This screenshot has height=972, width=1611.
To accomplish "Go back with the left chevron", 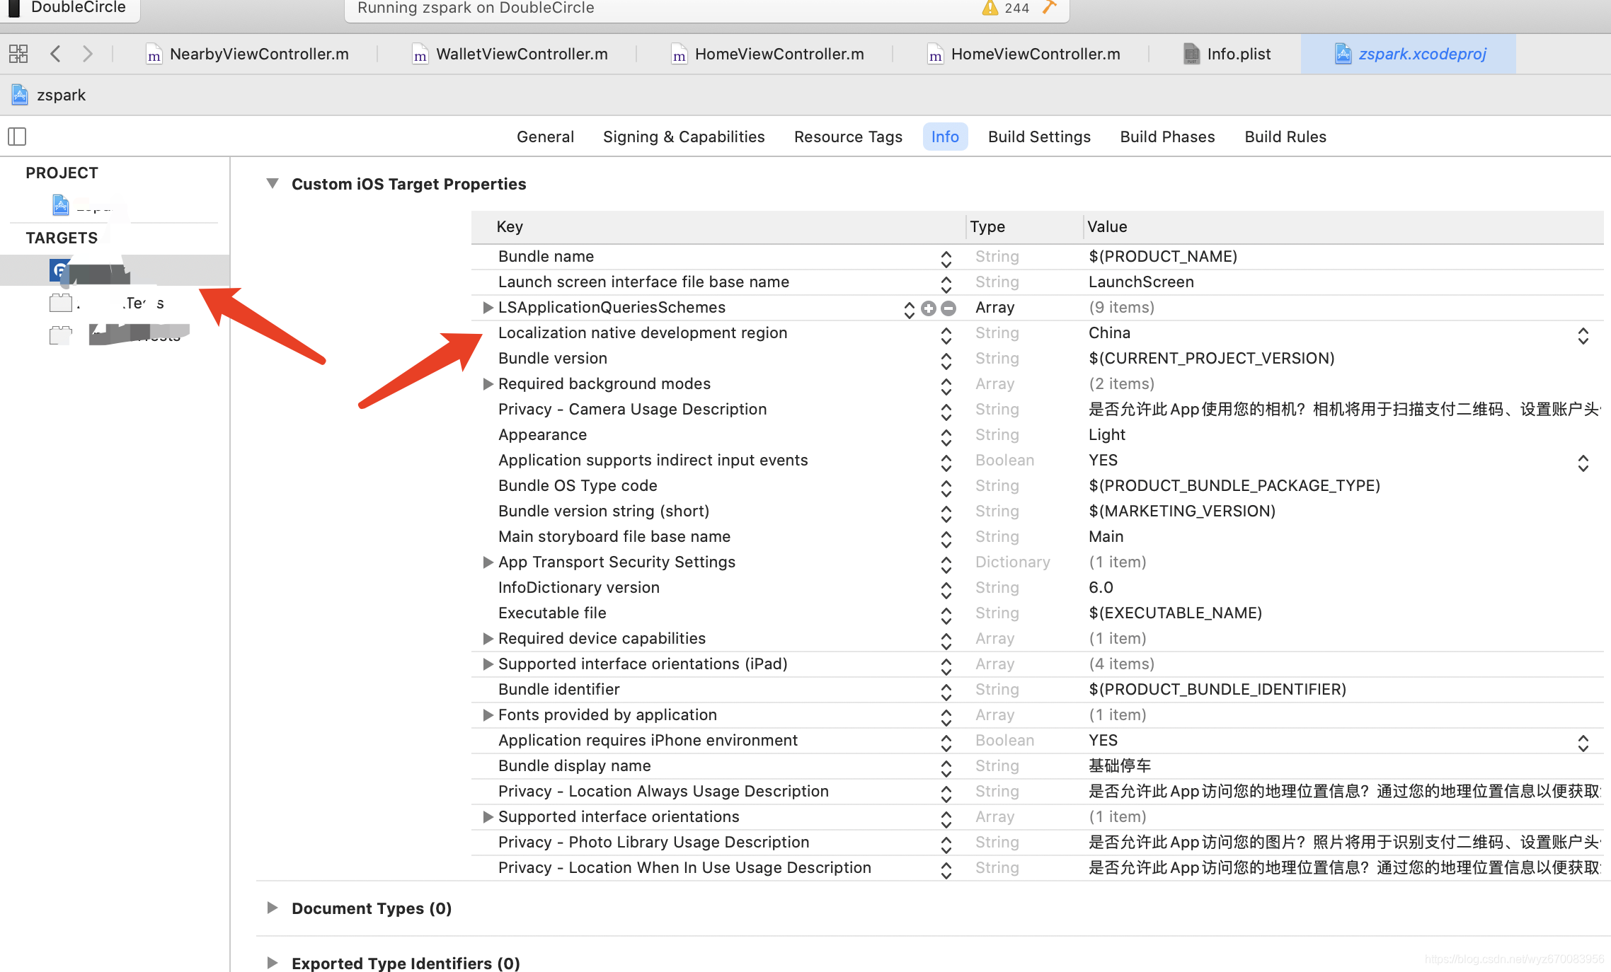I will click(x=56, y=54).
